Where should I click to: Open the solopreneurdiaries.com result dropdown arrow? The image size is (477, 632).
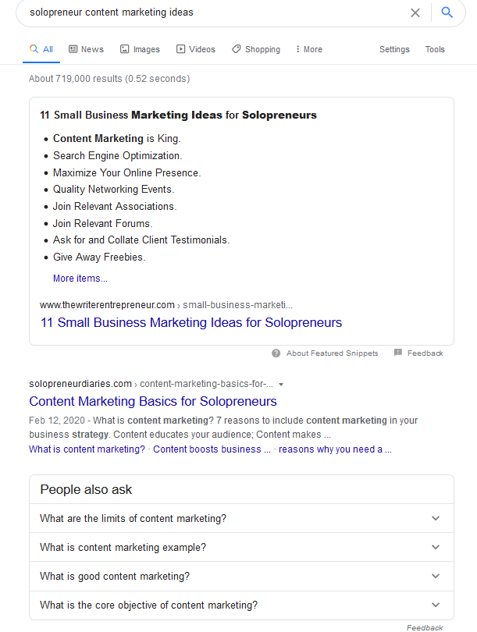(x=281, y=385)
